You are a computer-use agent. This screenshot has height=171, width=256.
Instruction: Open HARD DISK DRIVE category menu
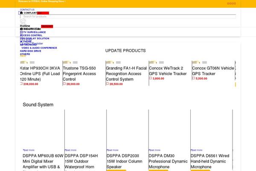(31, 51)
